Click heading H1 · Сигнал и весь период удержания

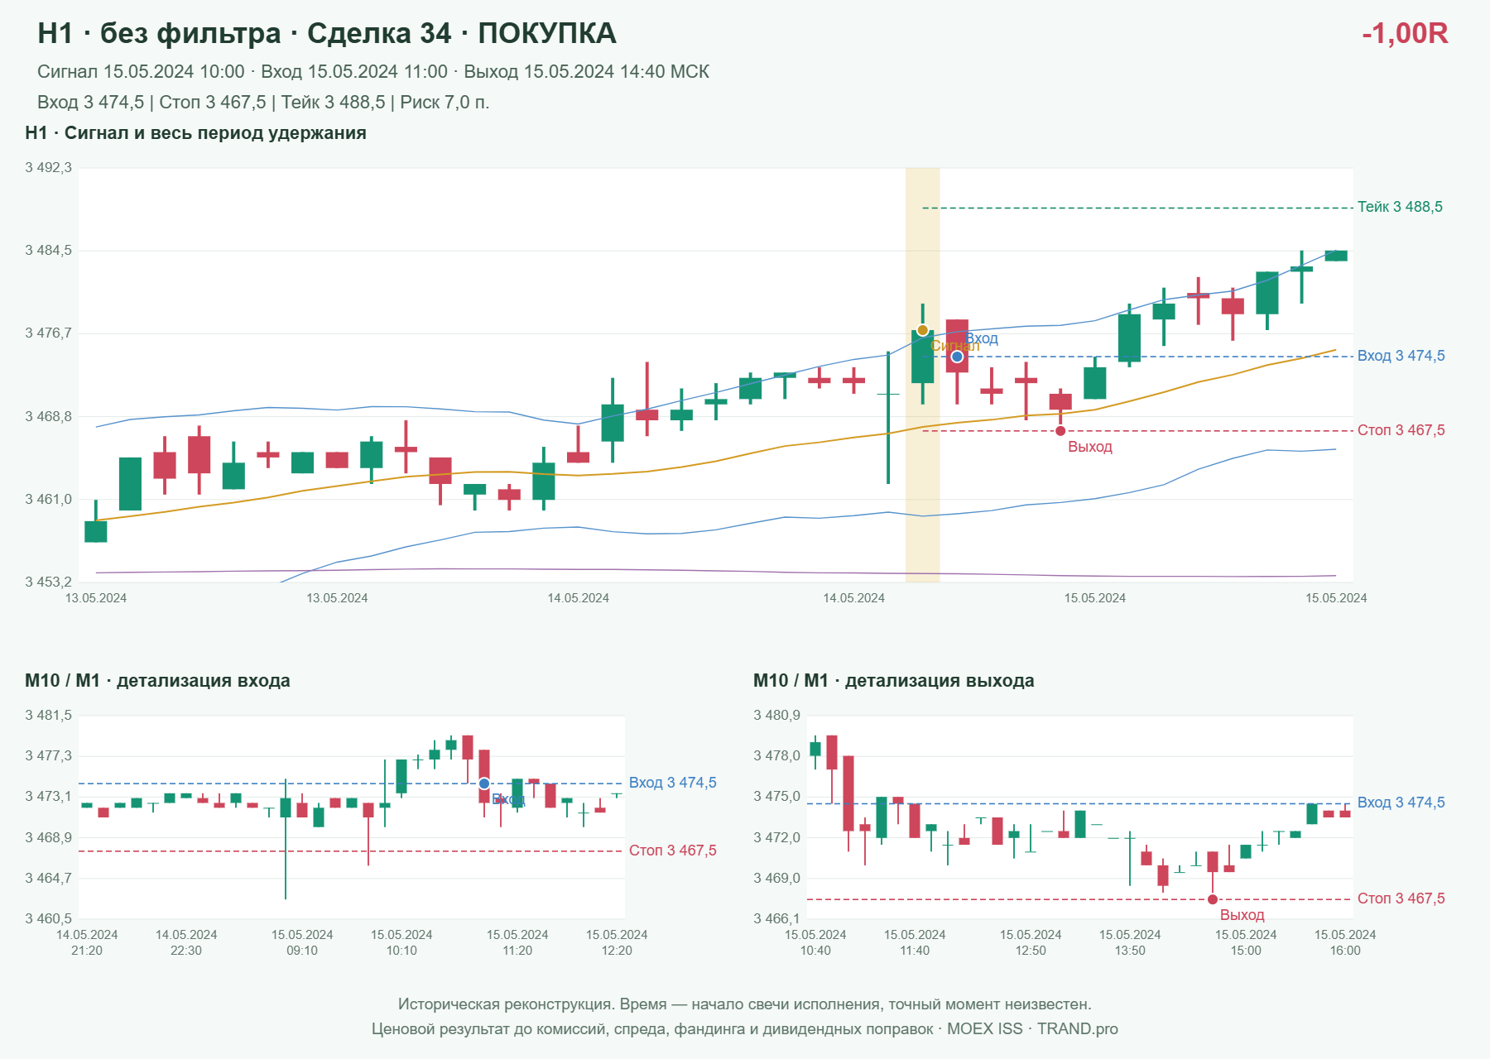(195, 133)
